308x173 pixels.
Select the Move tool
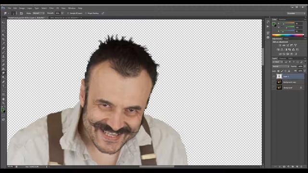click(3, 23)
